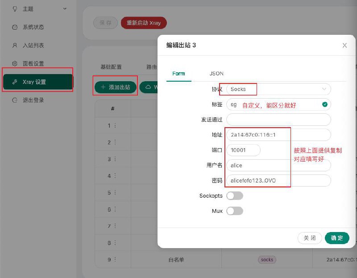Click the Xray 设置 wrench icon
357x278 pixels.
(15, 82)
